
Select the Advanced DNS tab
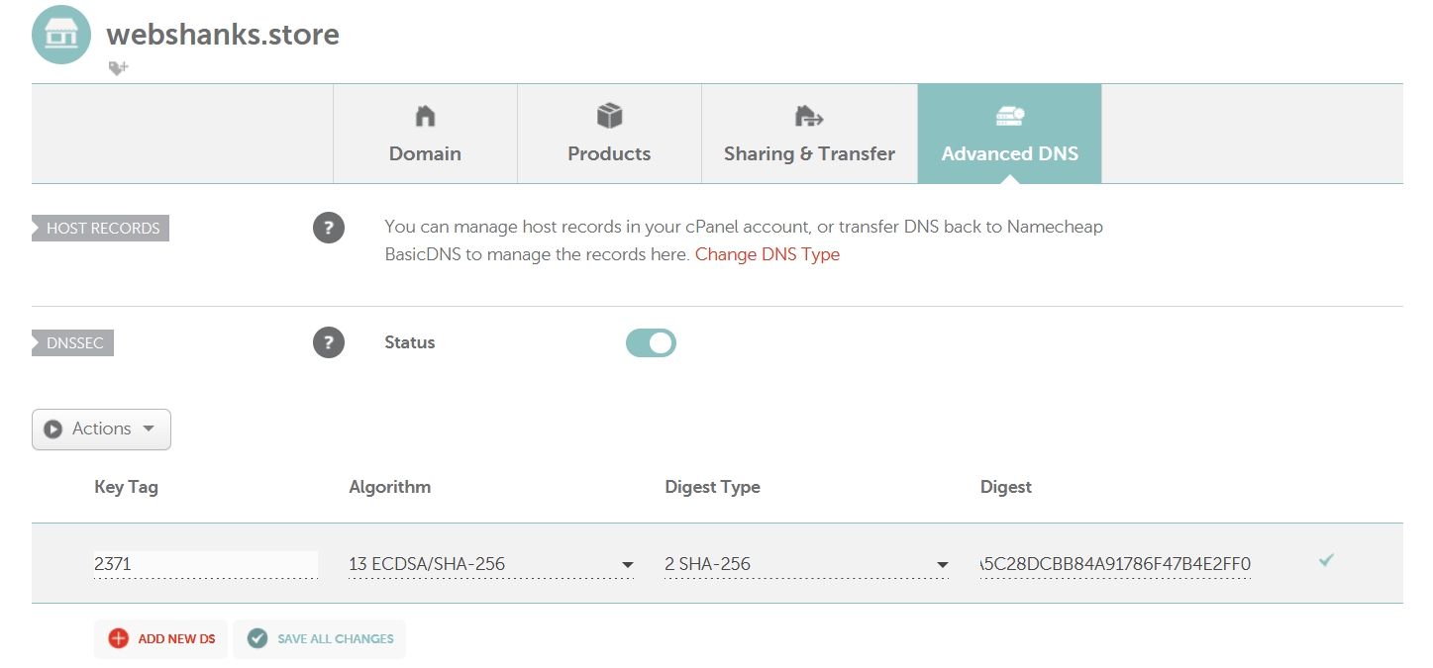pos(1009,135)
